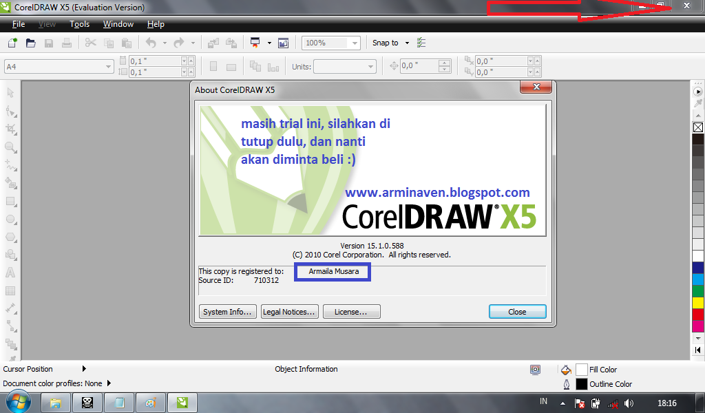Image resolution: width=705 pixels, height=413 pixels.
Task: Click the Outline Color box in status bar
Action: coord(581,384)
